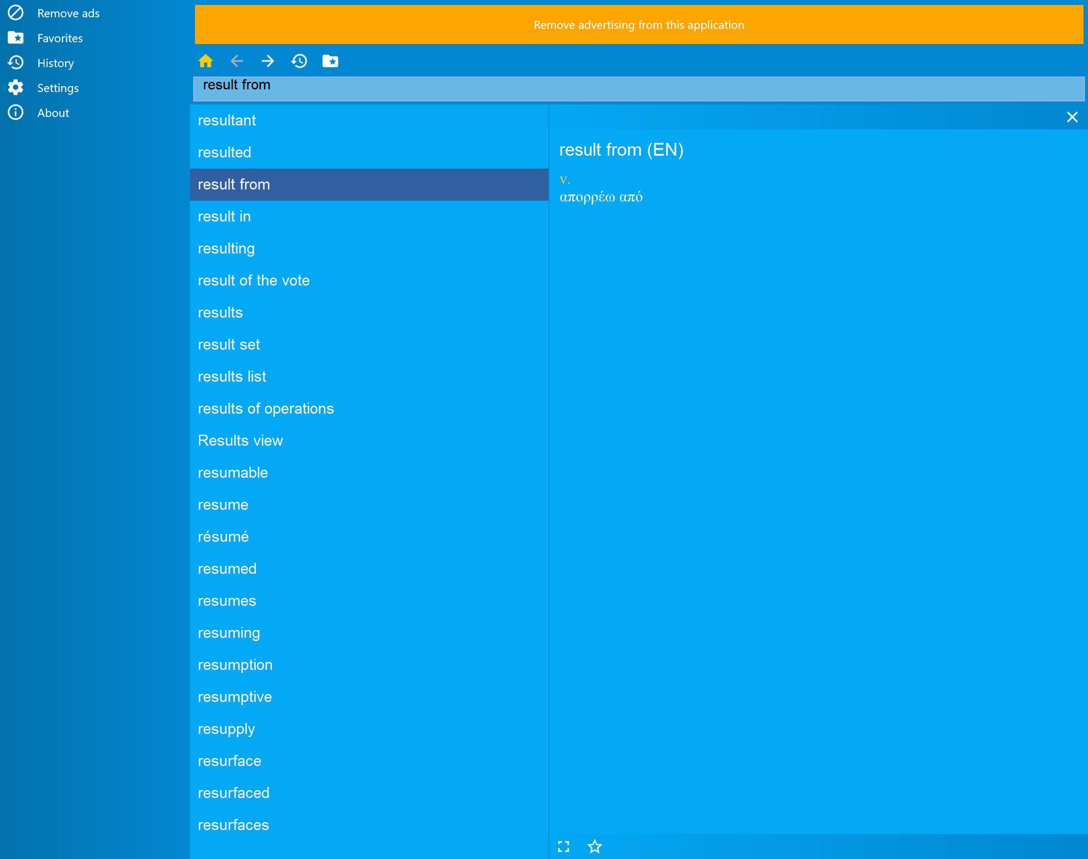Select 'result in' from the word list

point(224,216)
